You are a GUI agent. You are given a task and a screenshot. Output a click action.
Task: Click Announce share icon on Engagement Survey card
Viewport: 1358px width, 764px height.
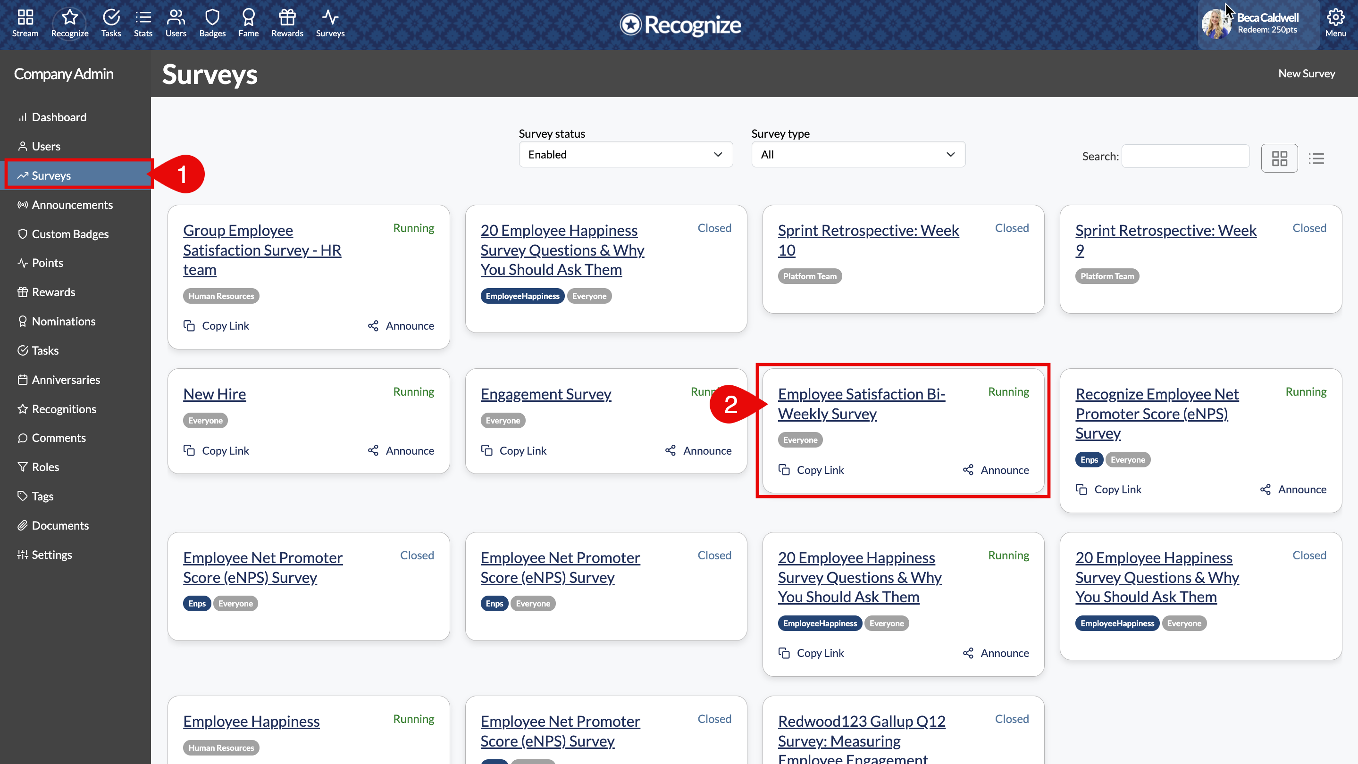tap(670, 450)
